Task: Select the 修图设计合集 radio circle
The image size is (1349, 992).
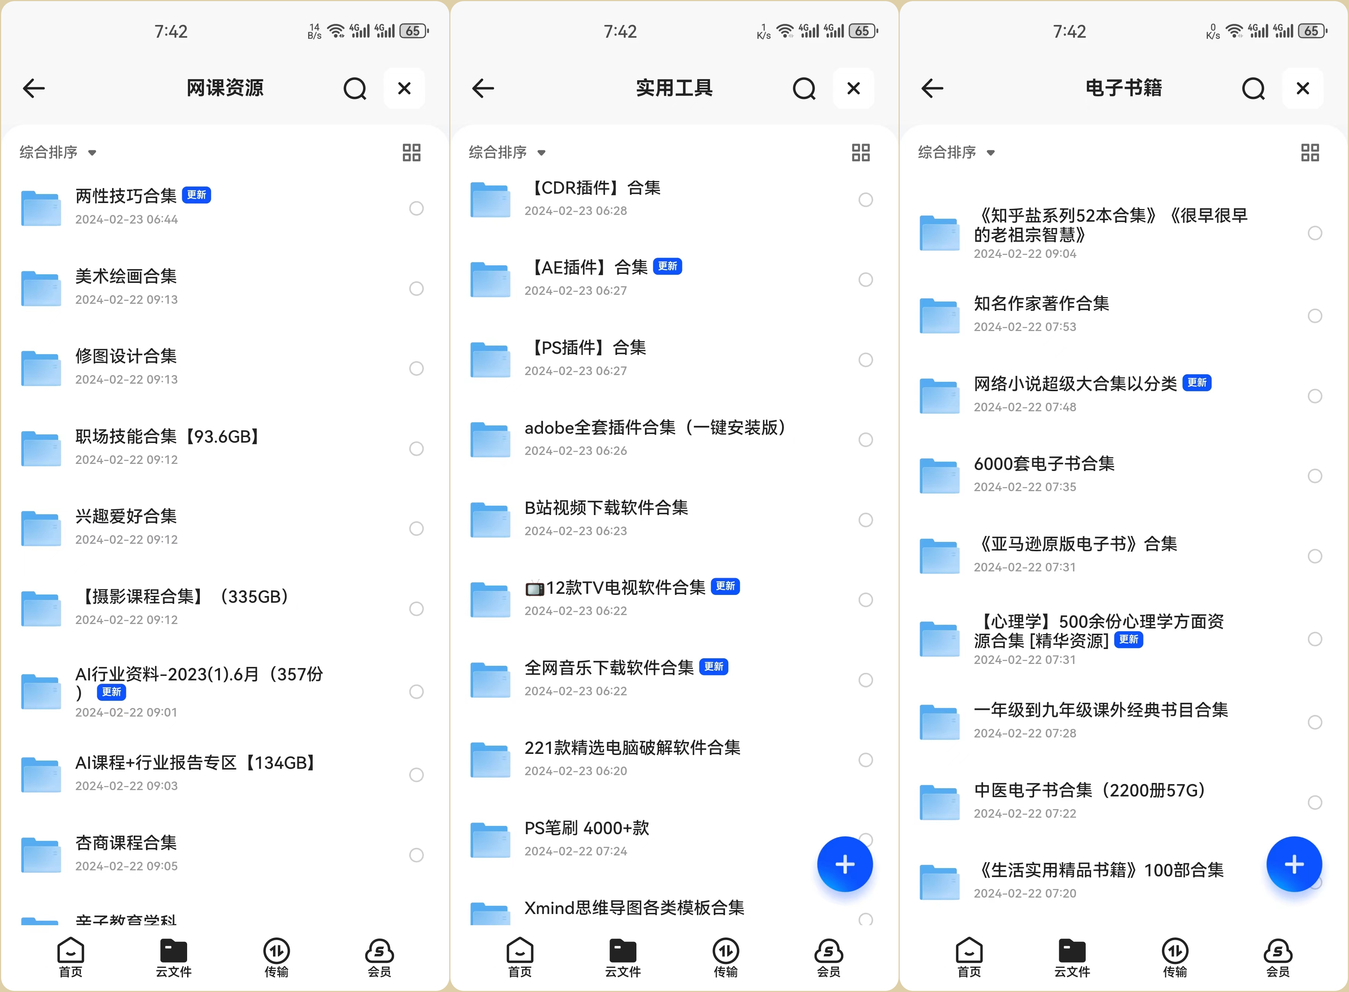Action: pos(416,368)
